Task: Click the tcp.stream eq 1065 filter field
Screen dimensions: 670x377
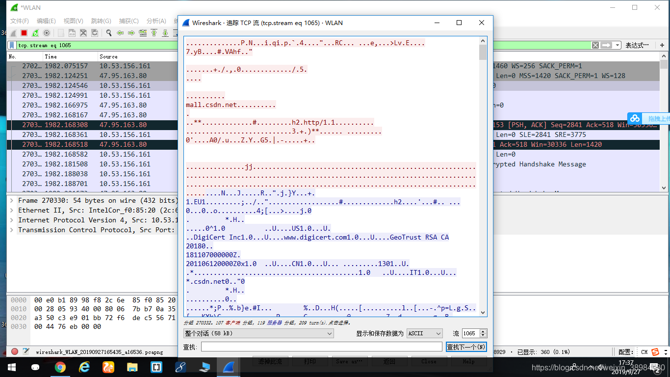Action: click(303, 45)
